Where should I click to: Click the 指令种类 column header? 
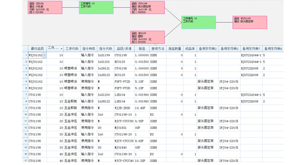pyautogui.click(x=89, y=49)
